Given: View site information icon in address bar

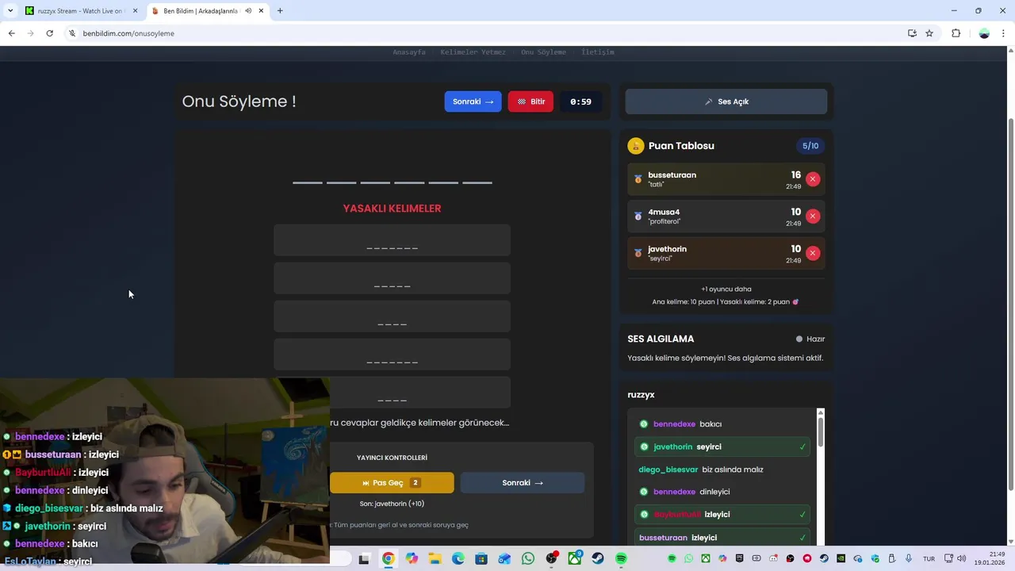Looking at the screenshot, I should pyautogui.click(x=72, y=33).
